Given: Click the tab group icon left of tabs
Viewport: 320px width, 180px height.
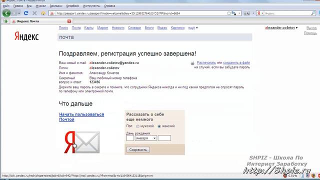Looking at the screenshot, I should pos(5,21).
